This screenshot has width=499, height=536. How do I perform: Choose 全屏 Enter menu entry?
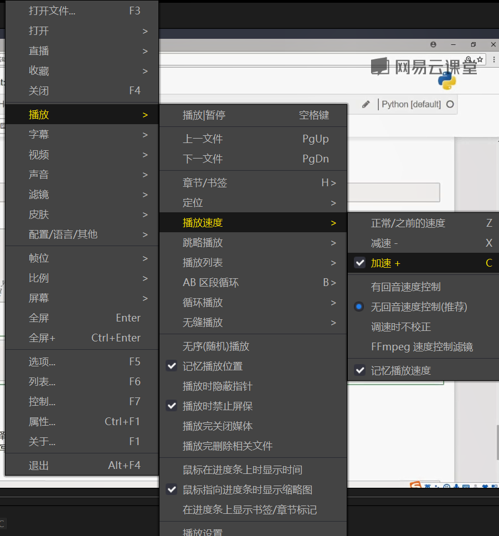(x=82, y=318)
